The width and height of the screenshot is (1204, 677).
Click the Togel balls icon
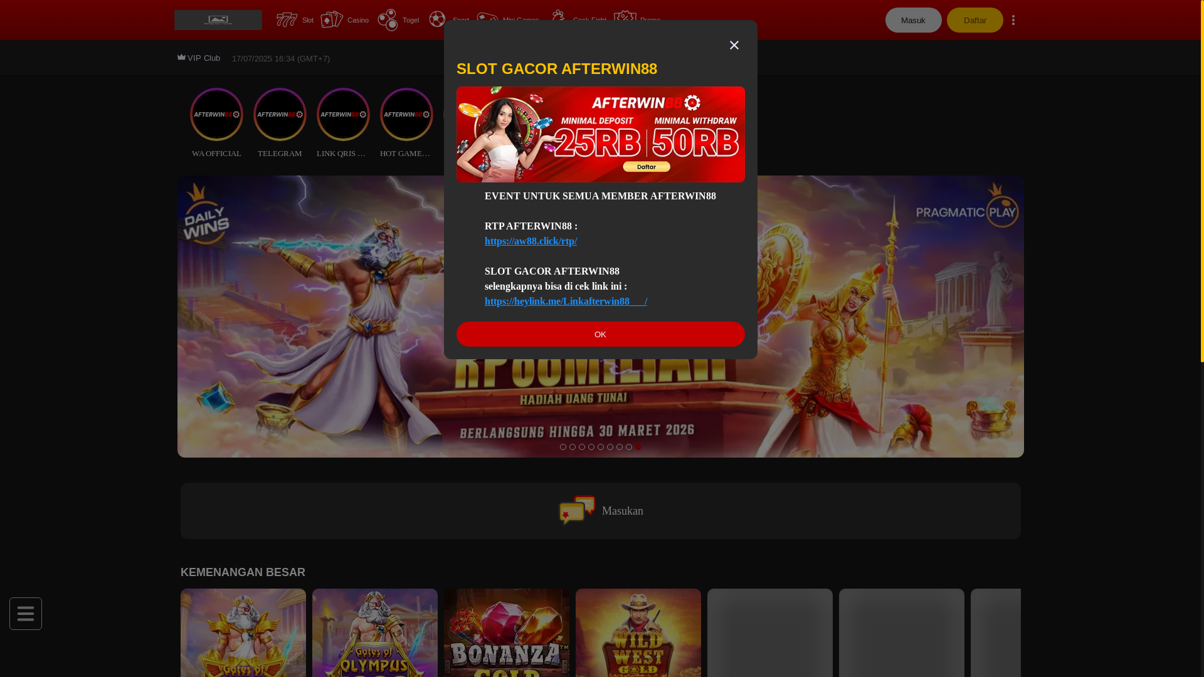click(x=388, y=20)
